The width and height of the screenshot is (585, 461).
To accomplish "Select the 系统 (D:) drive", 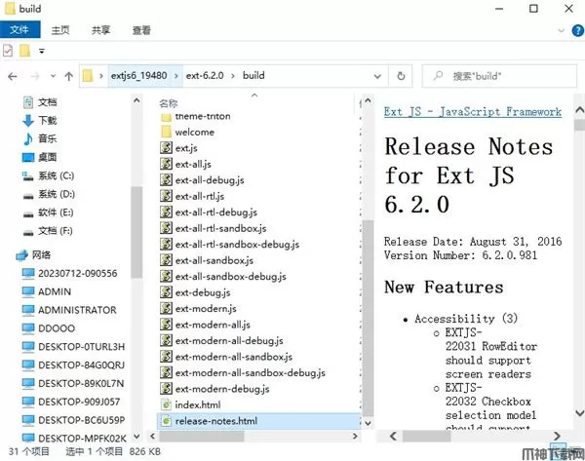I will [57, 194].
